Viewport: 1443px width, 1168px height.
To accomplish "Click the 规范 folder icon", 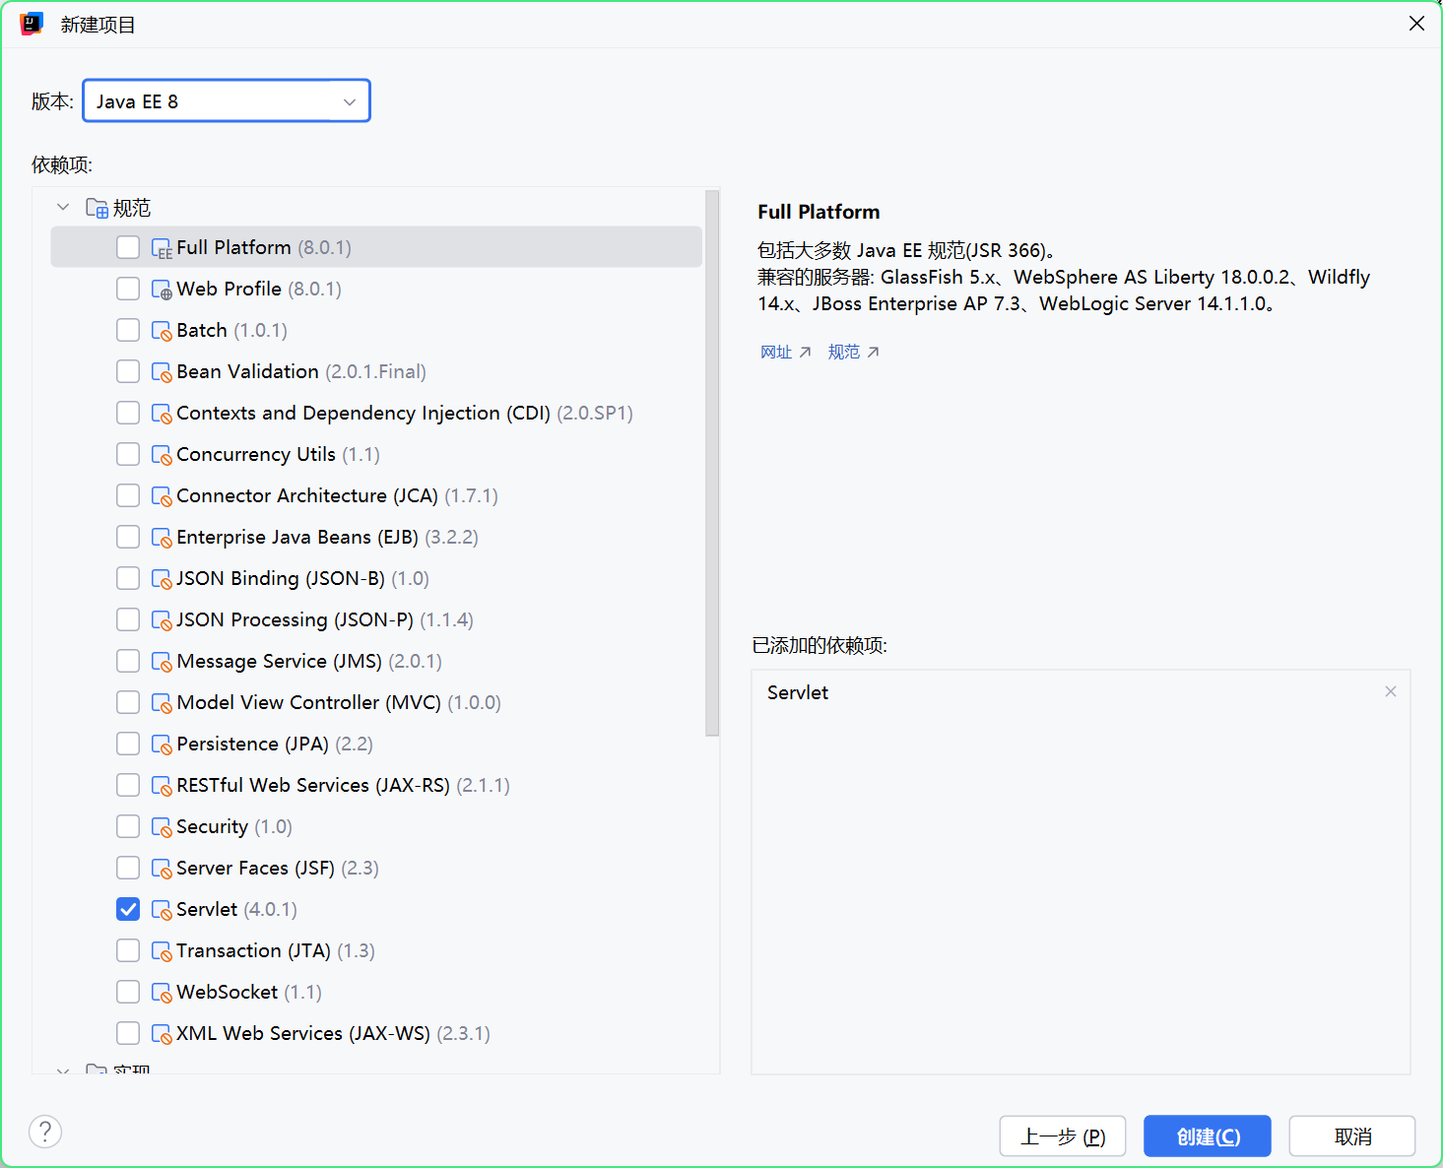I will (97, 208).
